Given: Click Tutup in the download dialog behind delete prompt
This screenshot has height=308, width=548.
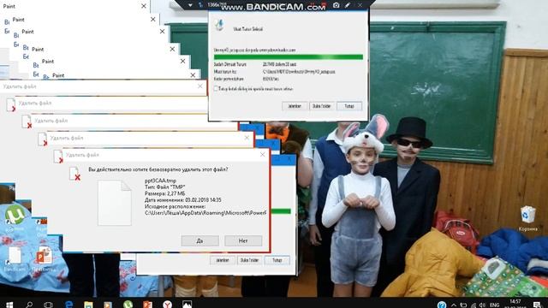Looking at the screenshot, I should [x=277, y=260].
